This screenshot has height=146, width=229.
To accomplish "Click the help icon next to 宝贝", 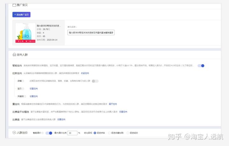I will (23, 89).
